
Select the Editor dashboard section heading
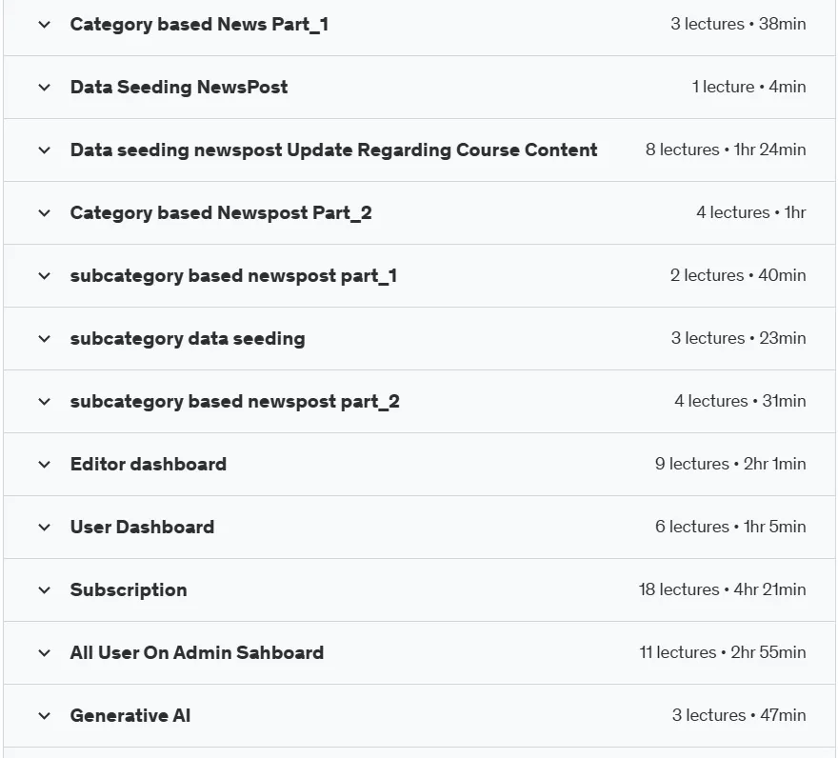[148, 464]
